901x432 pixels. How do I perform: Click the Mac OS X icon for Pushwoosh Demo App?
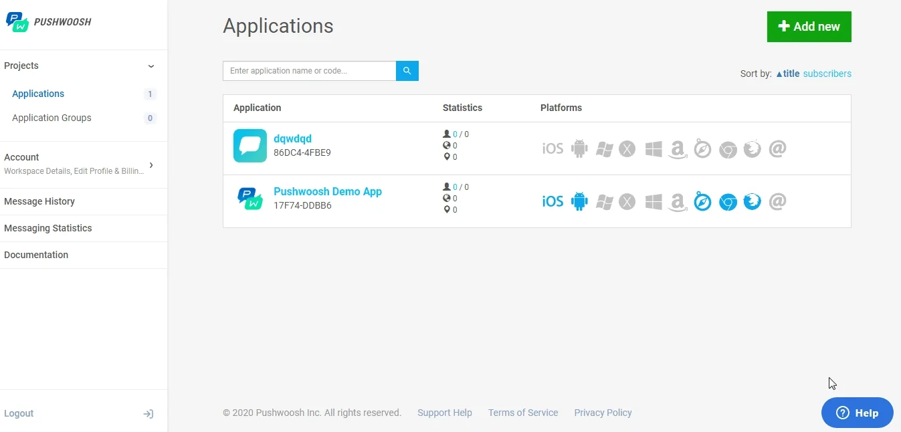tap(627, 201)
